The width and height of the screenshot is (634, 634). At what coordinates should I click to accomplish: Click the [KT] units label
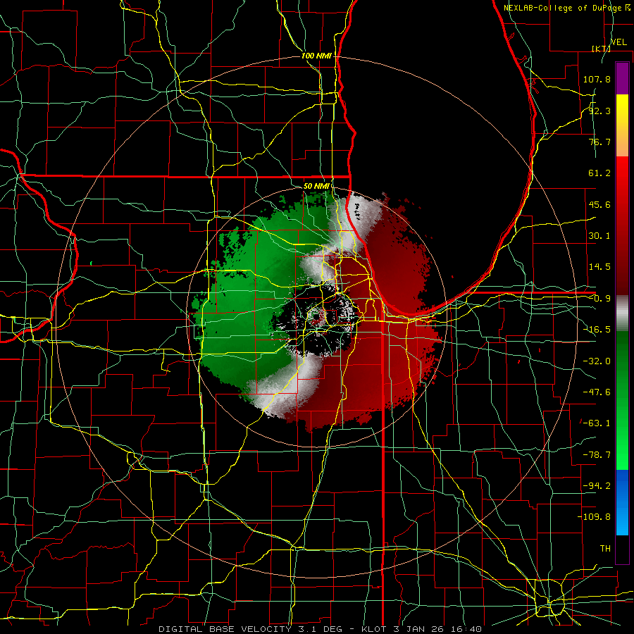(601, 49)
